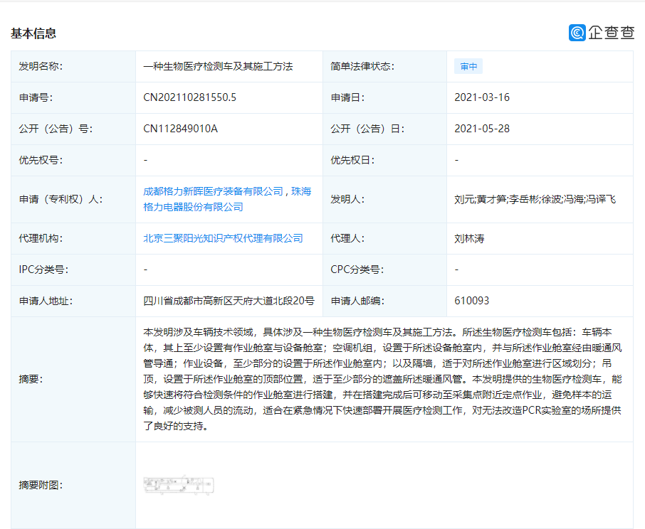Select application number CN202110281550.5
The image size is (645, 529).
[189, 97]
